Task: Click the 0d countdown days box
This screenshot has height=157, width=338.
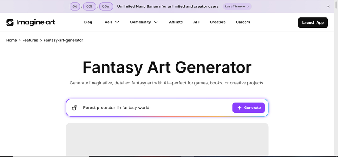Action: 75,6
